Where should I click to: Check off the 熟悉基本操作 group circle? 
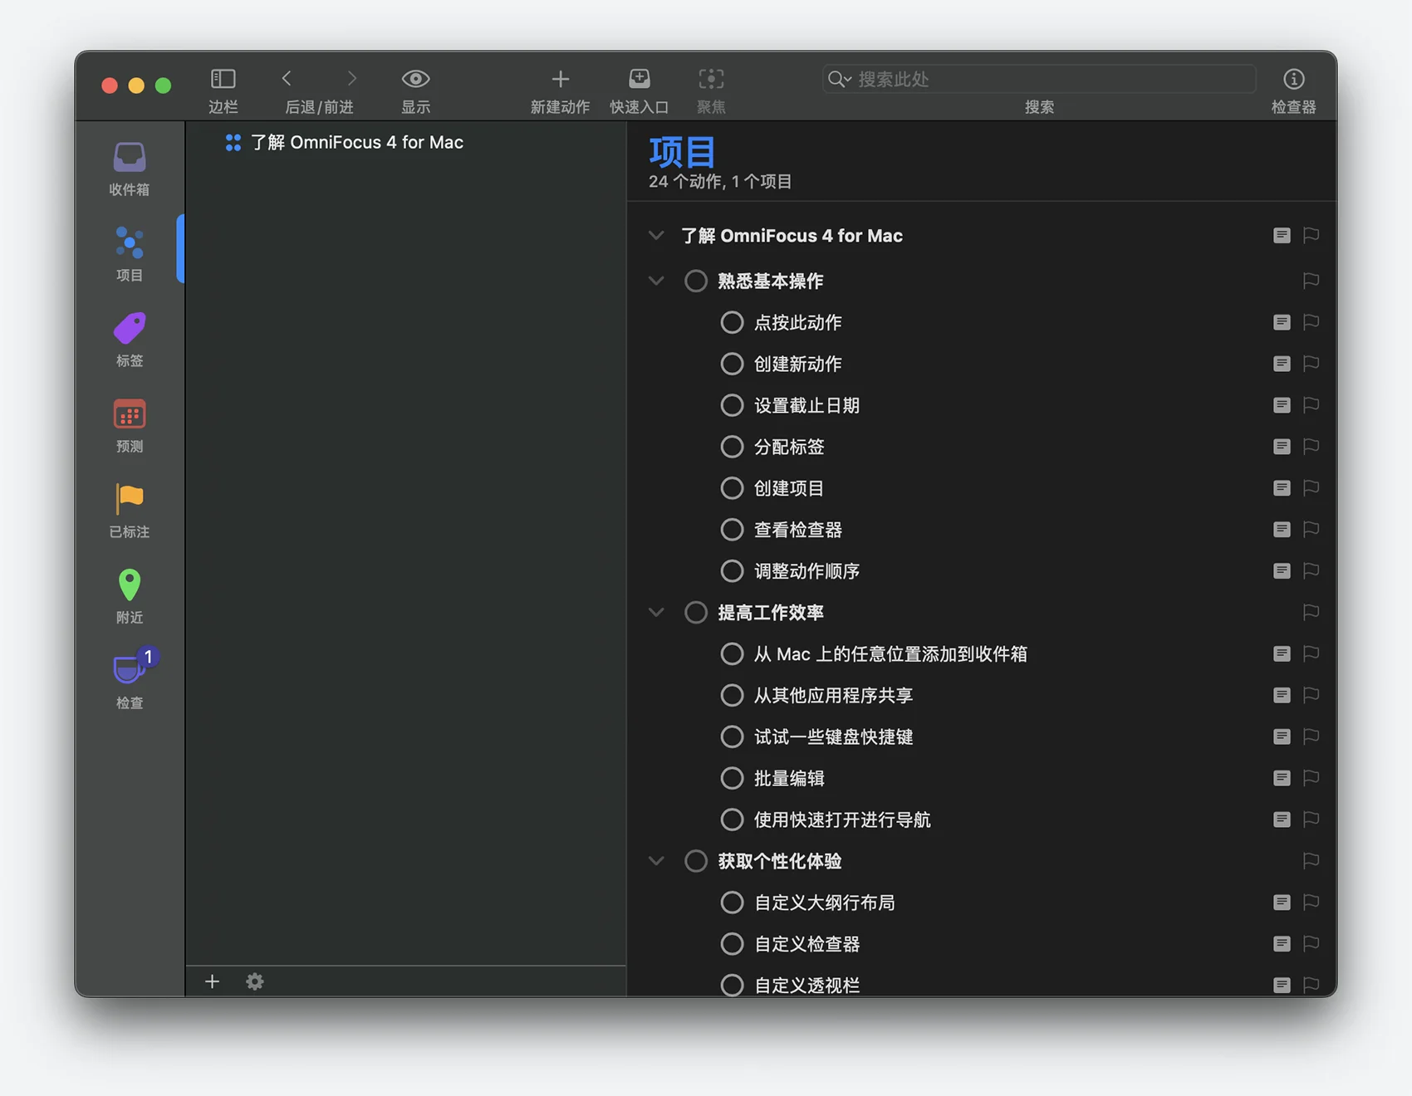696,281
